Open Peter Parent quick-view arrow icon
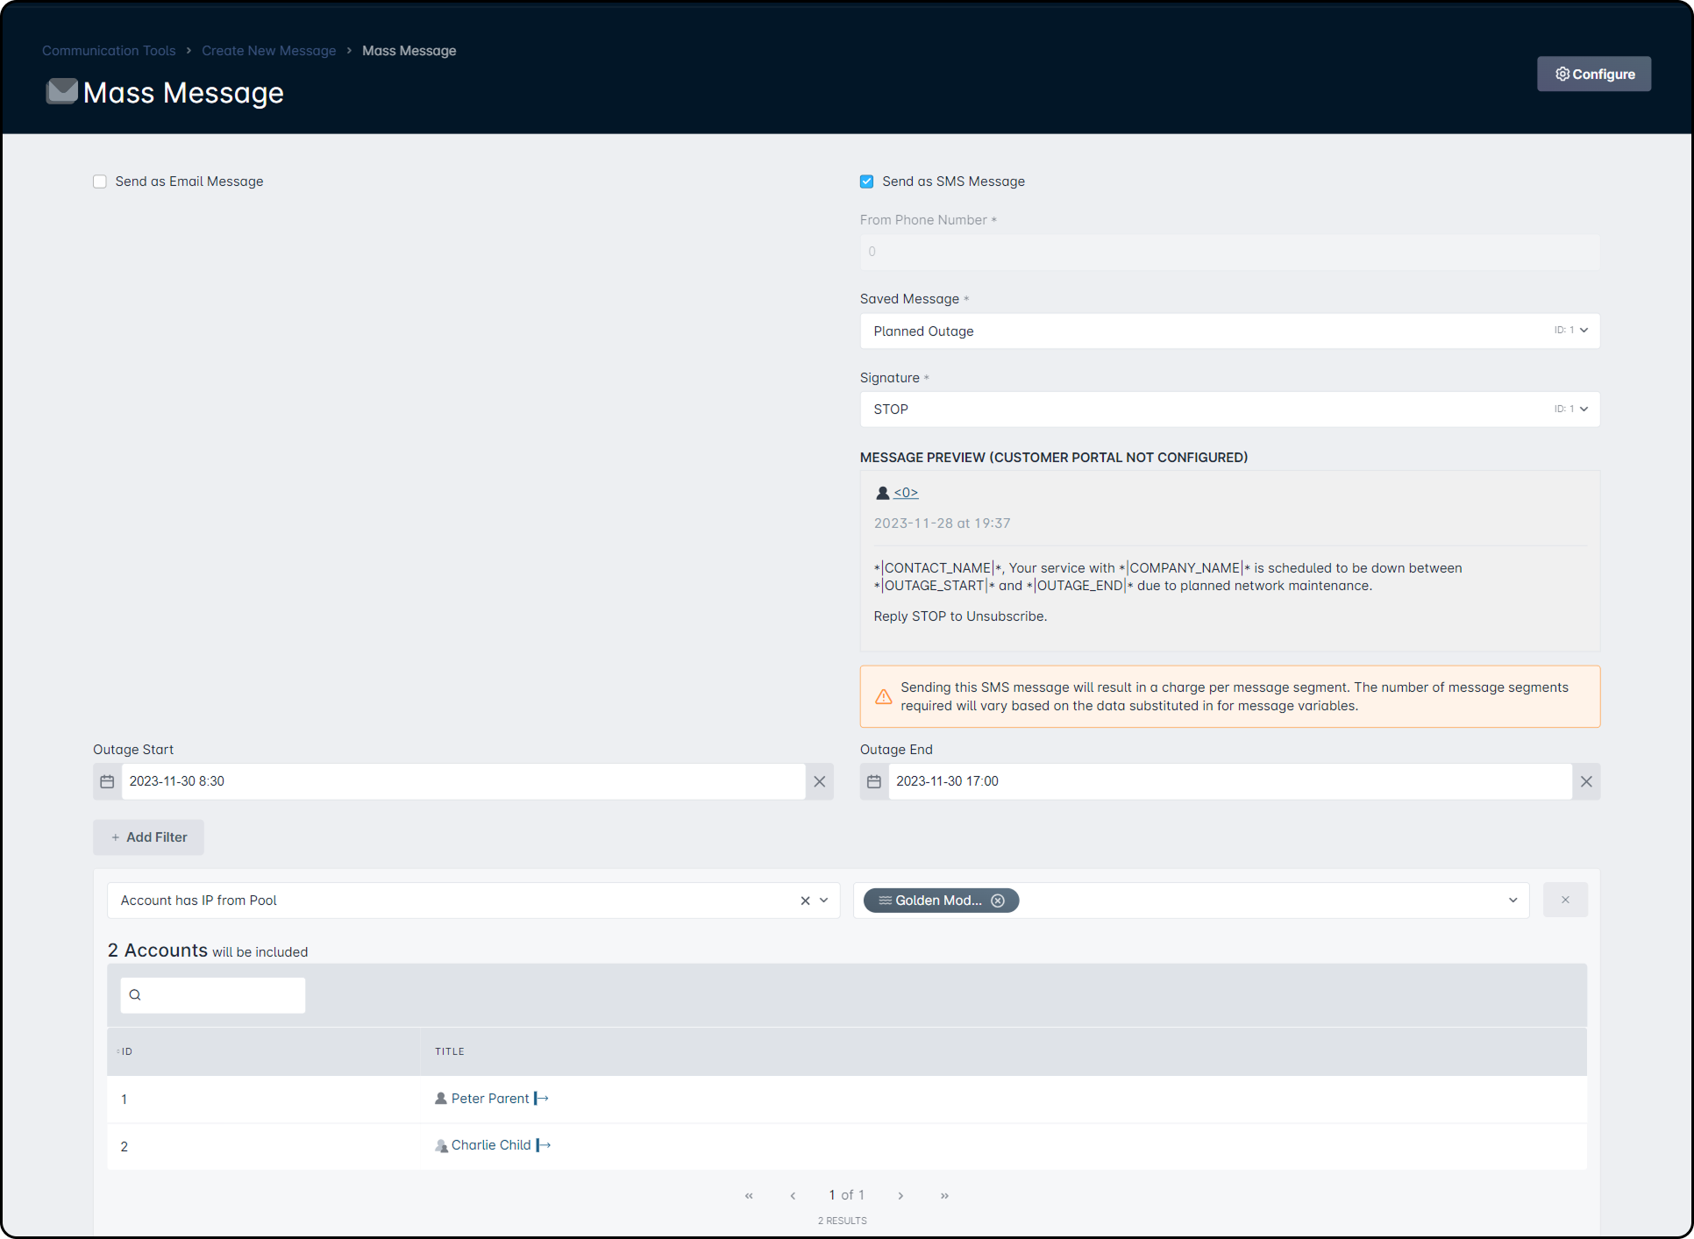This screenshot has height=1239, width=1694. (x=541, y=1099)
